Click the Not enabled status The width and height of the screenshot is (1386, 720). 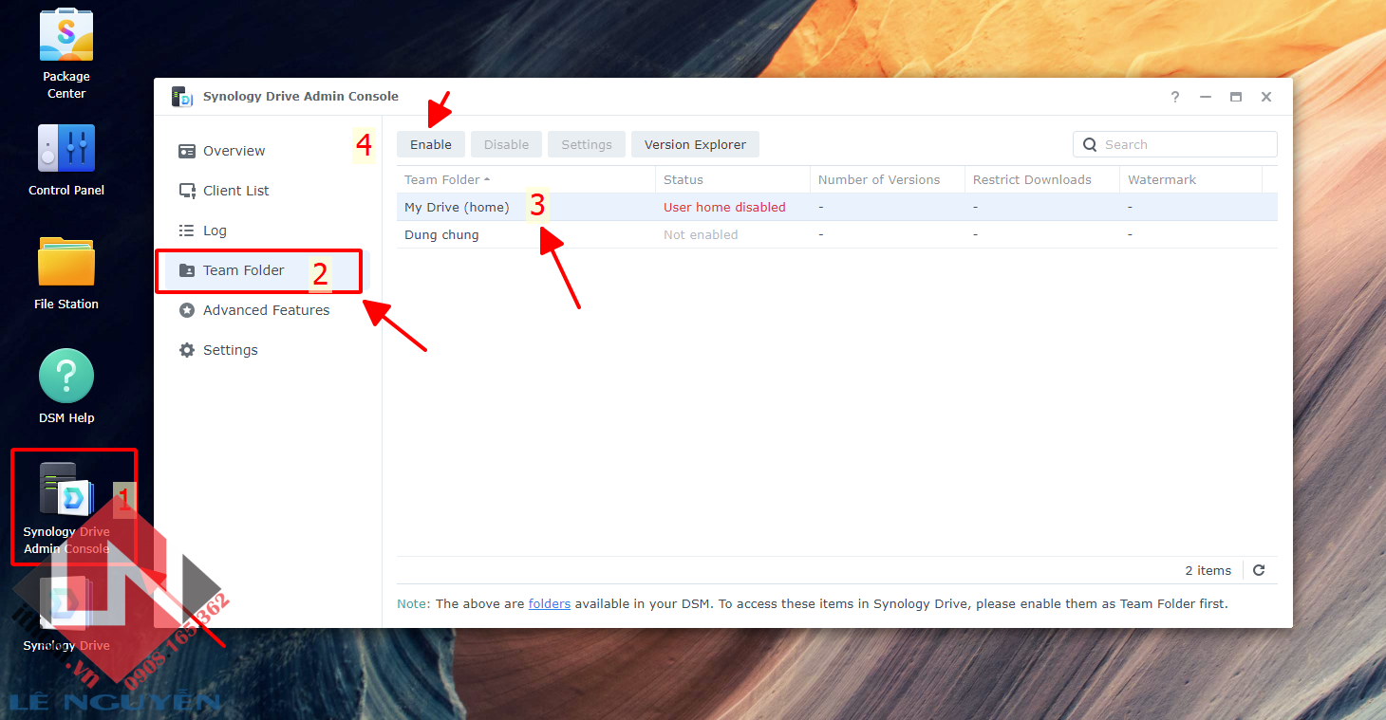coord(701,234)
